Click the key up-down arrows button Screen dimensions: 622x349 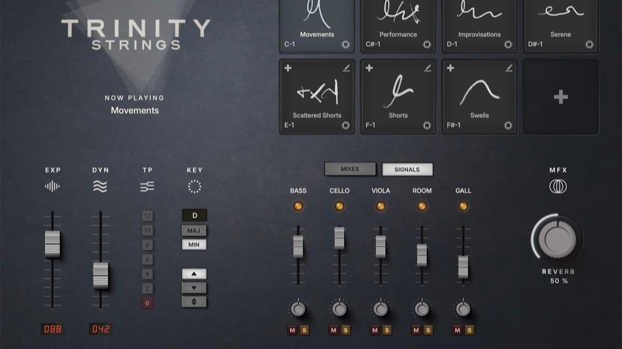[x=194, y=302]
